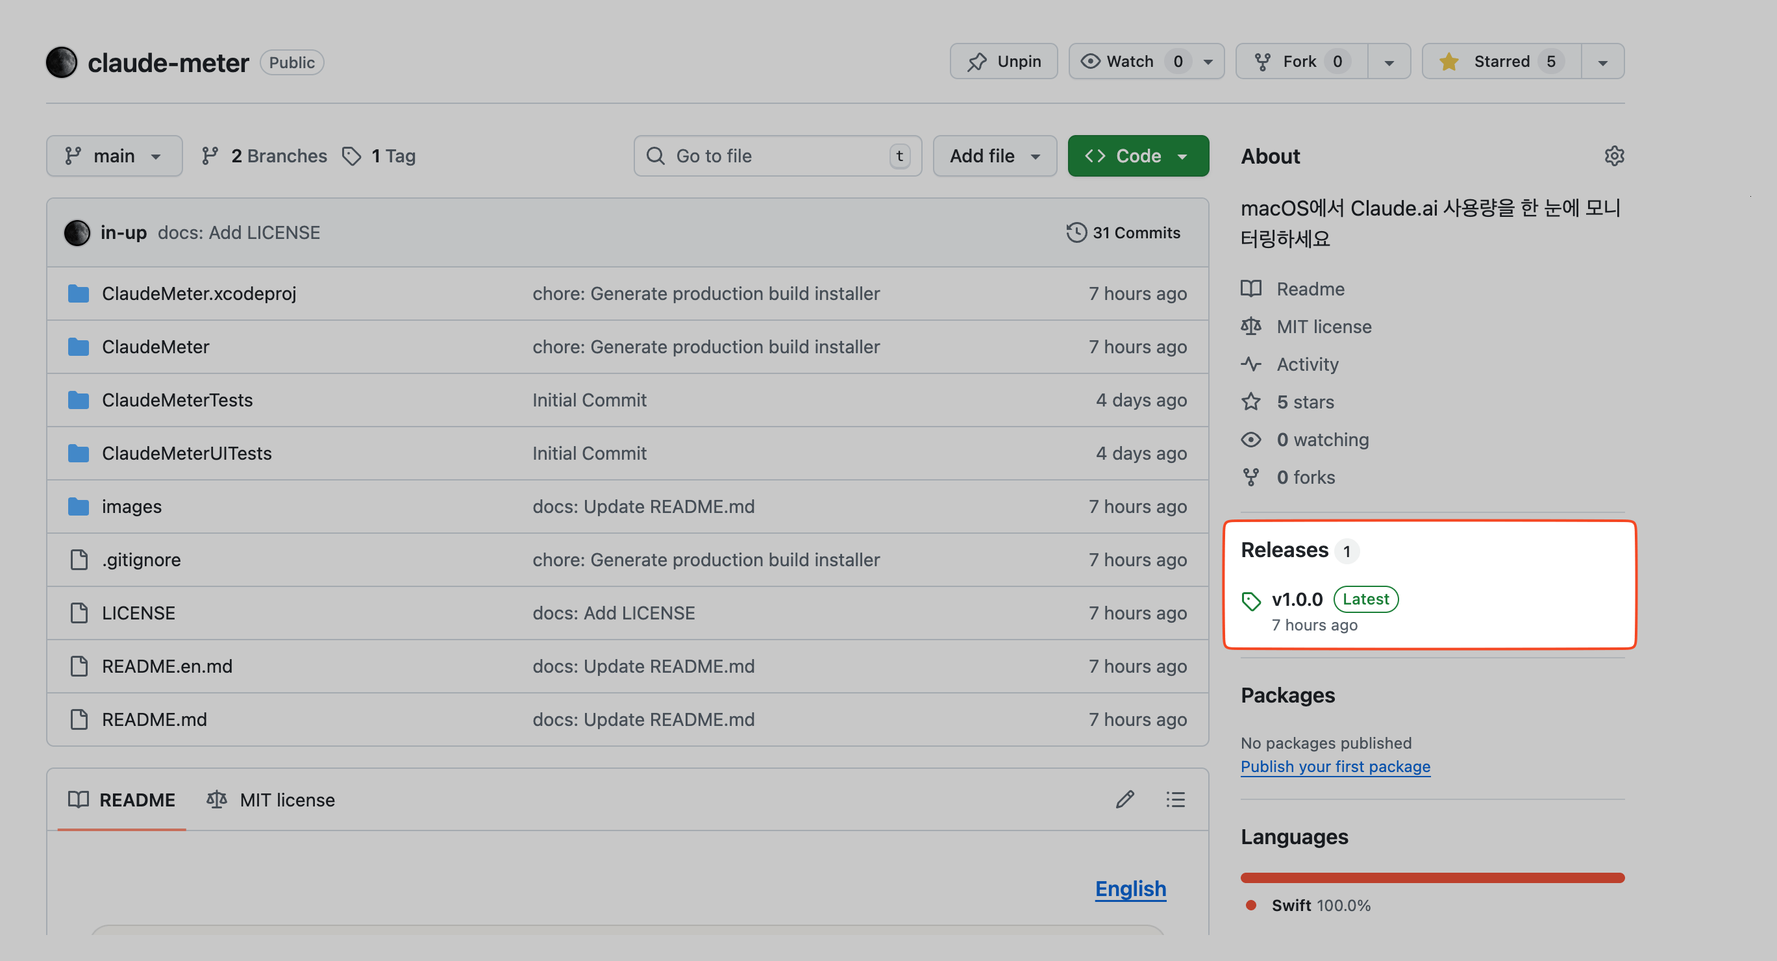Click the commits history clock icon
This screenshot has height=961, width=1777.
pos(1075,232)
